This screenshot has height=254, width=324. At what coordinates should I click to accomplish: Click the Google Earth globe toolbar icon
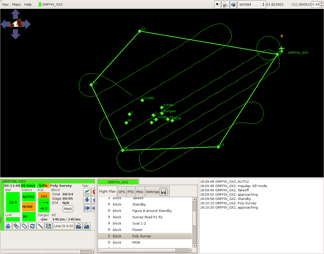point(233,5)
